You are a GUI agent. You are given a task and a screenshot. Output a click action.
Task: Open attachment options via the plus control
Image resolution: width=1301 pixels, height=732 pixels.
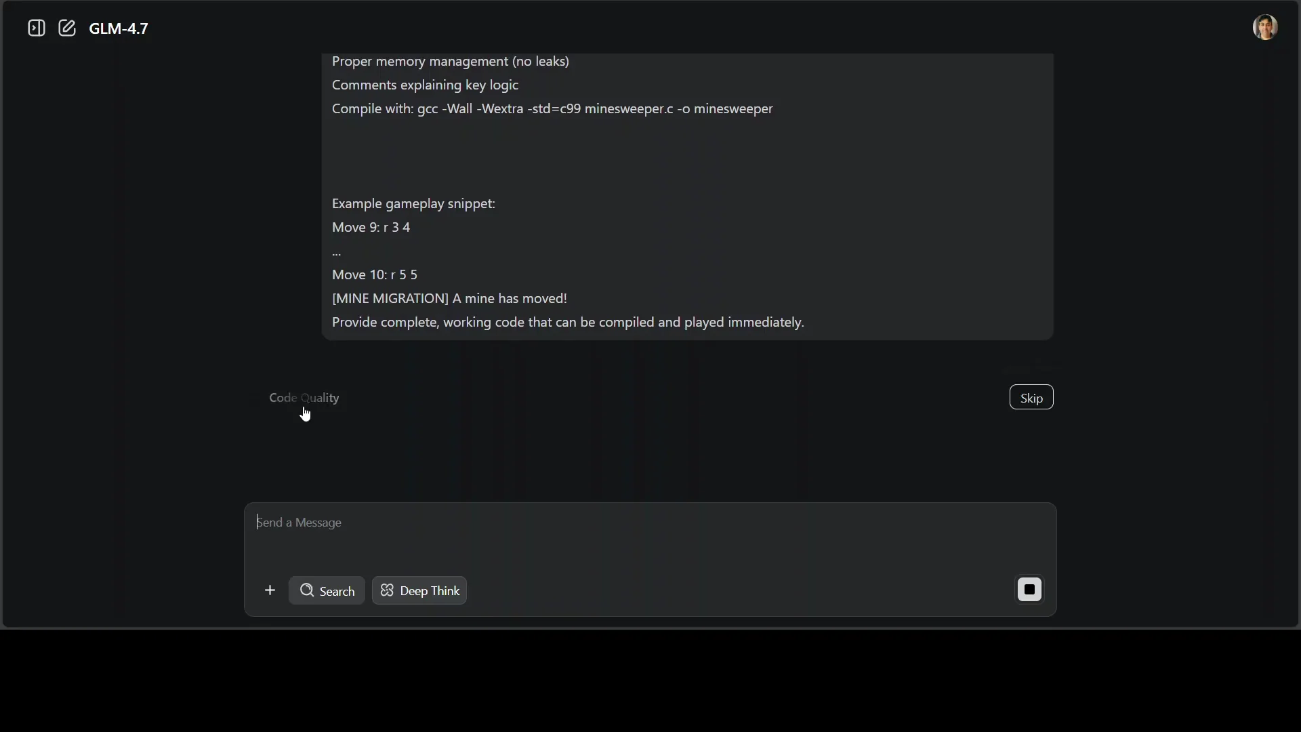[x=270, y=590]
